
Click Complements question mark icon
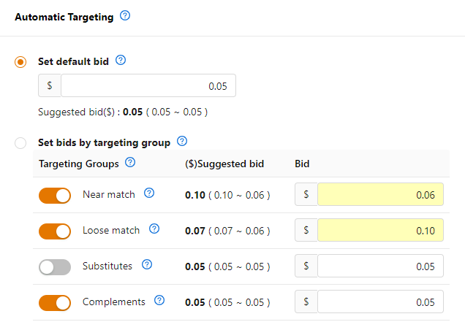tap(159, 300)
